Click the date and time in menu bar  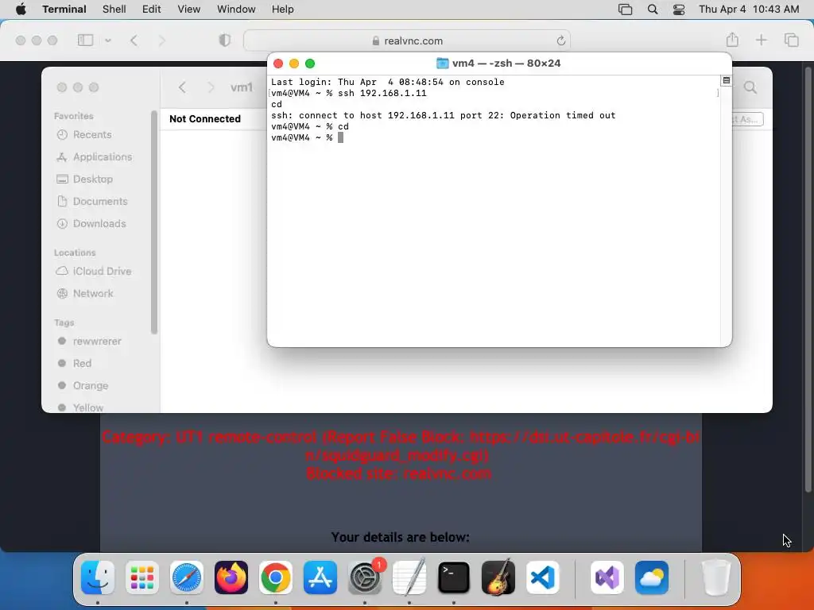[749, 9]
